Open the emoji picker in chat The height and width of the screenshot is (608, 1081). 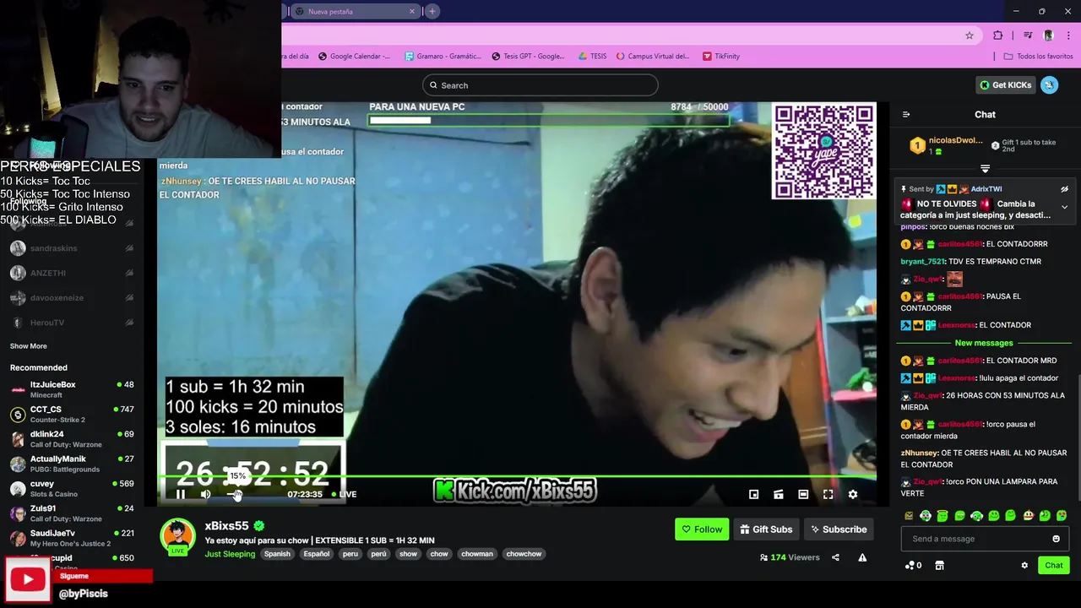1056,539
